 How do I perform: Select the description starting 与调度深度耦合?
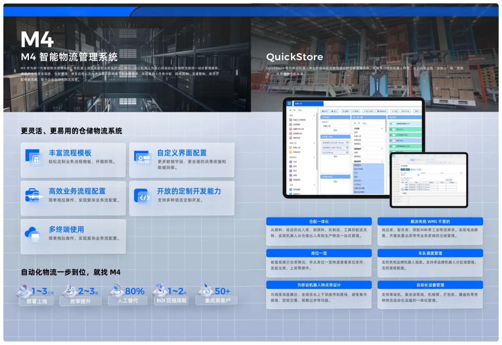coord(319,297)
